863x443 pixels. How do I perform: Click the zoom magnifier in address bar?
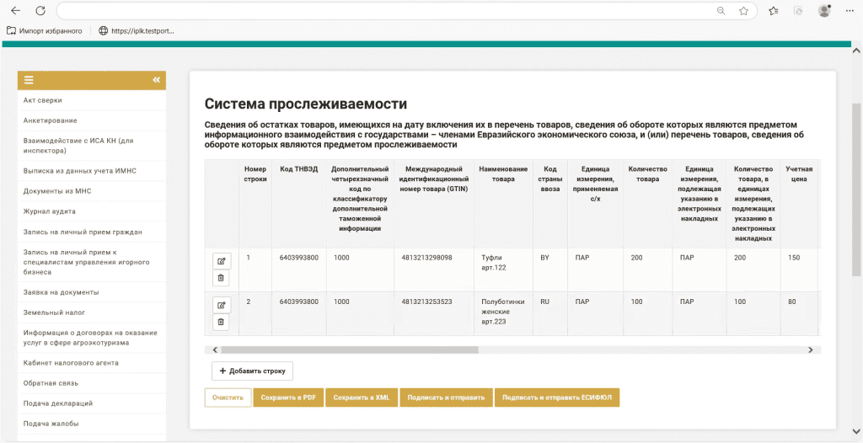point(721,11)
